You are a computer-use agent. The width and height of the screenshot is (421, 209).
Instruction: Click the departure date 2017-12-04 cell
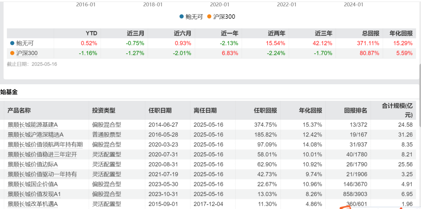point(208,204)
